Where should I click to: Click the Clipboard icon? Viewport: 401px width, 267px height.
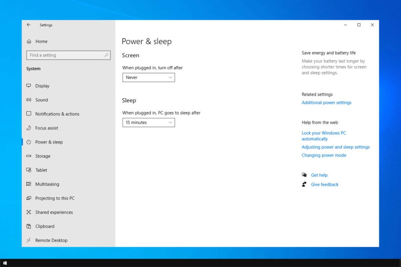point(29,226)
